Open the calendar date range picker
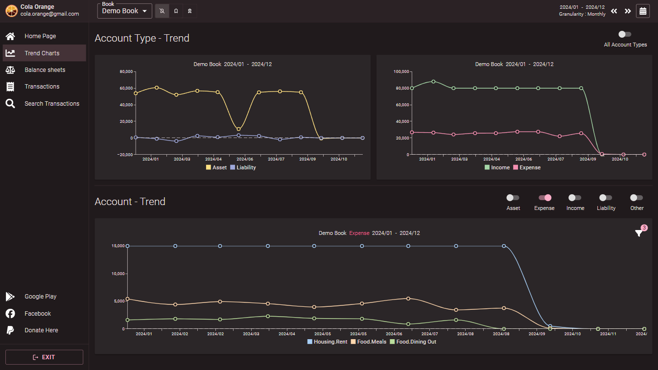This screenshot has width=658, height=370. click(x=642, y=11)
